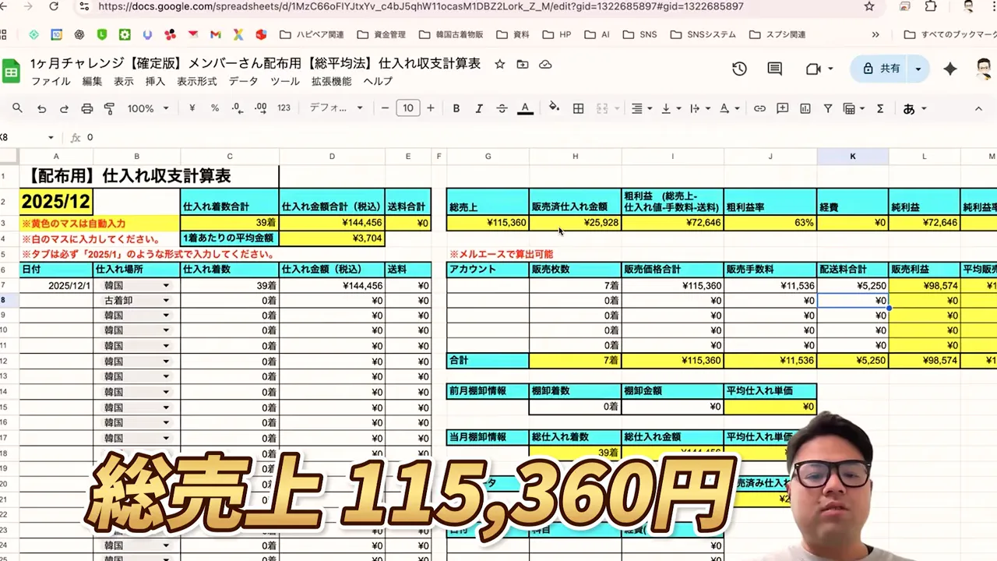
Task: Open the 拡張機能 menu
Action: 333,81
